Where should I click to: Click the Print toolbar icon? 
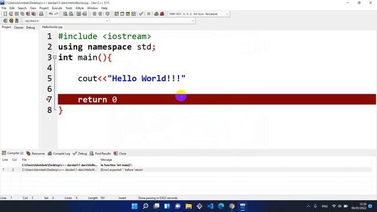click(41, 14)
